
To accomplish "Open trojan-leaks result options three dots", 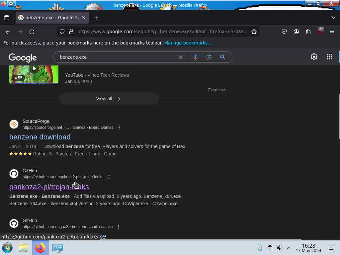I will coord(109,177).
